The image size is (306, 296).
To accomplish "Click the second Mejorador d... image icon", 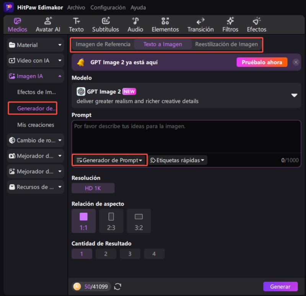I will pyautogui.click(x=12, y=171).
